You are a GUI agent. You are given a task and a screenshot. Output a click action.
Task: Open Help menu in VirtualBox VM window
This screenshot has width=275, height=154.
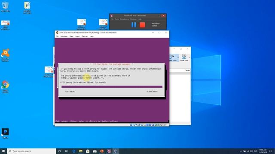[x=92, y=36]
